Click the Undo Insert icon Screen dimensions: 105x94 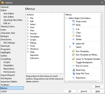click(x=73, y=21)
